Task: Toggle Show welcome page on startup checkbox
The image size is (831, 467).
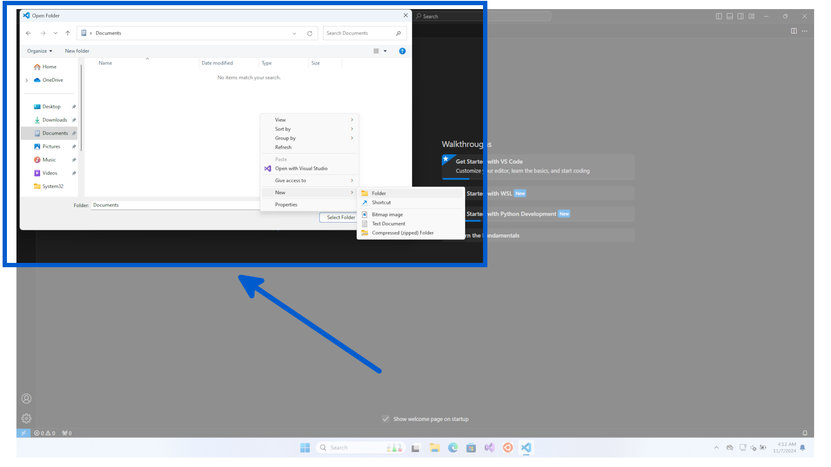Action: click(x=386, y=419)
